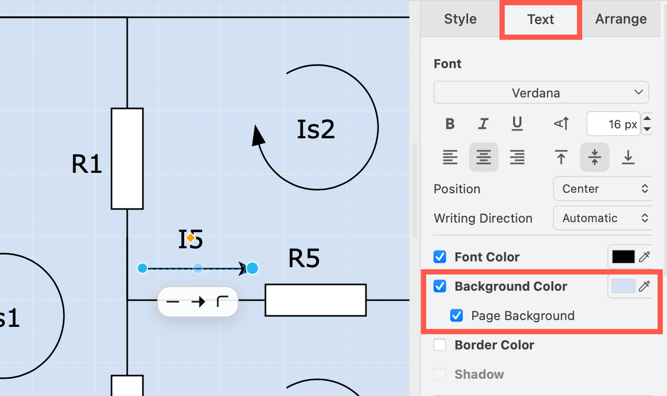
Task: Select the Is2 loop current label
Action: (x=316, y=129)
